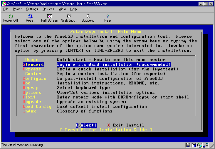Screen dimensions: 215x149
Task: Click the Power Off toolbar icon
Action: tap(11, 18)
